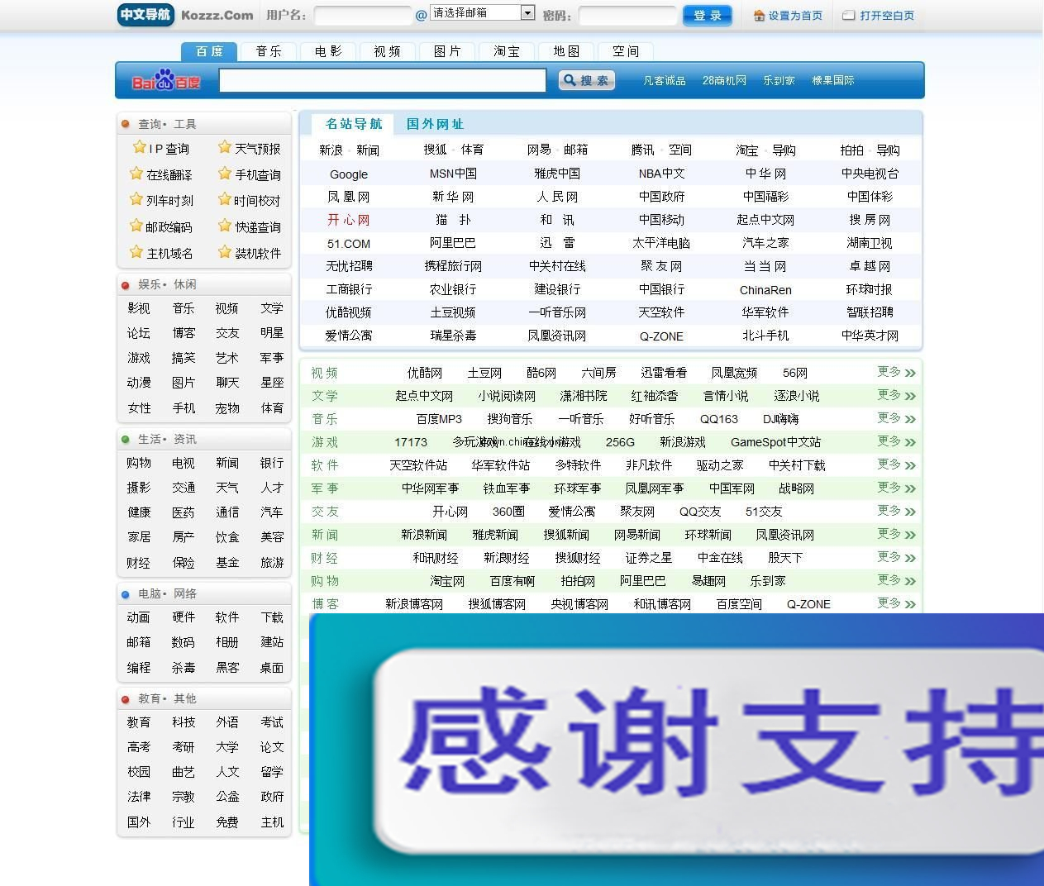Click the house icon for 设置为首页

759,15
